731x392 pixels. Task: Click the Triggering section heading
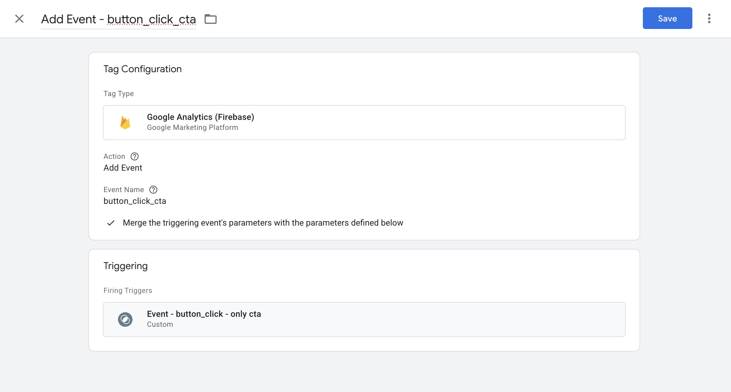(x=126, y=266)
